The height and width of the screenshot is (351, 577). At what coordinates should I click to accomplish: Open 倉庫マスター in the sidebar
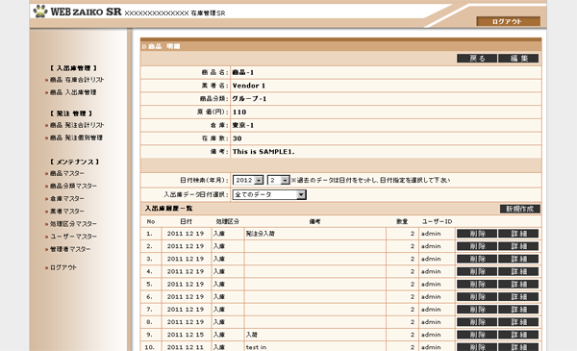67,198
